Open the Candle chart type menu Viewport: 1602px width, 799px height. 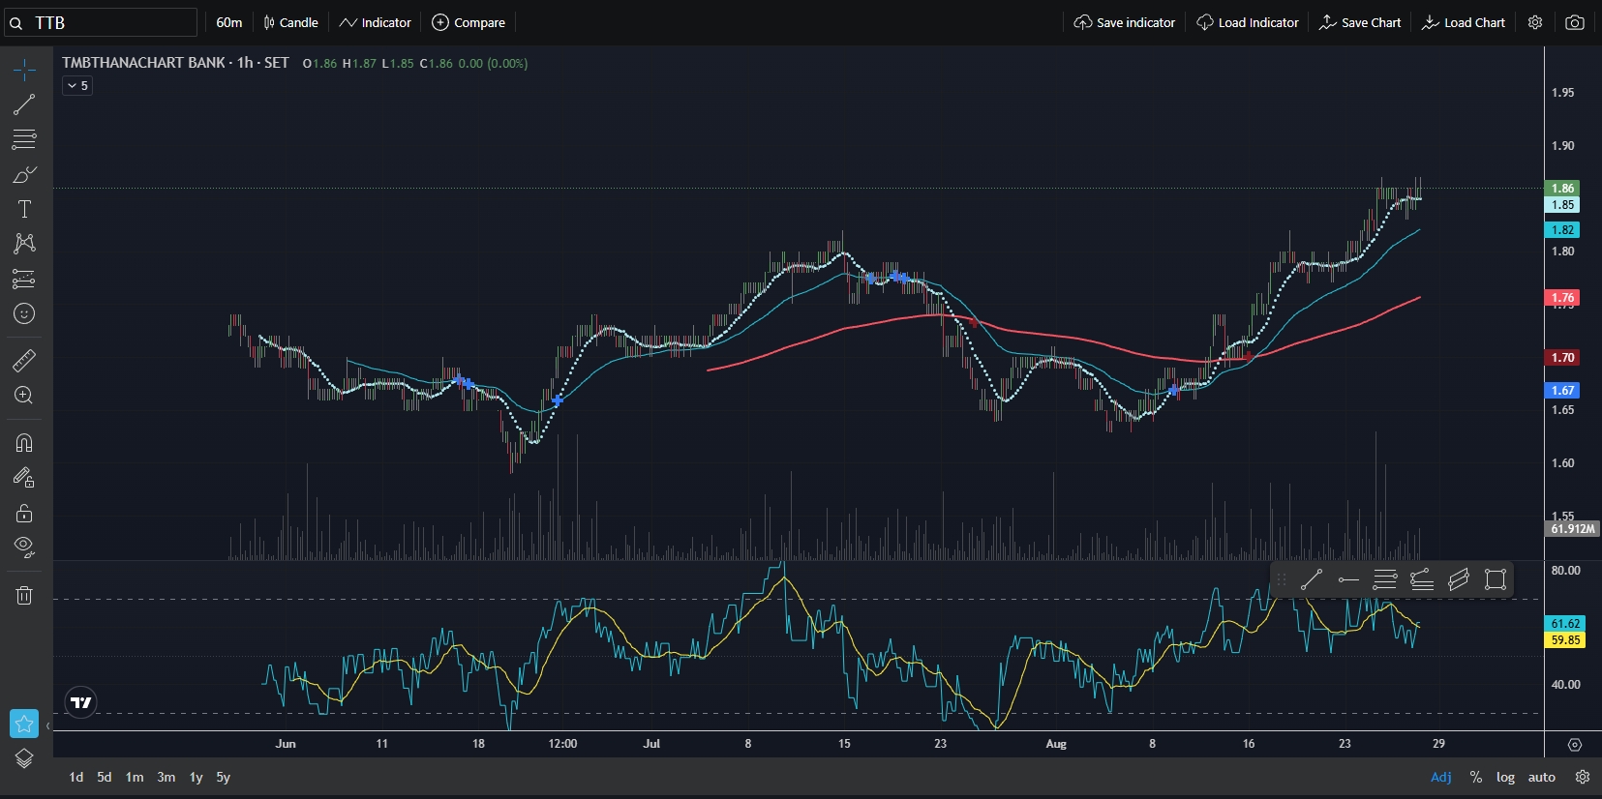point(290,22)
